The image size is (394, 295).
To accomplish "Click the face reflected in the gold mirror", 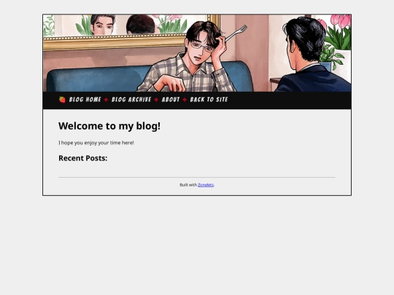I will (x=102, y=25).
